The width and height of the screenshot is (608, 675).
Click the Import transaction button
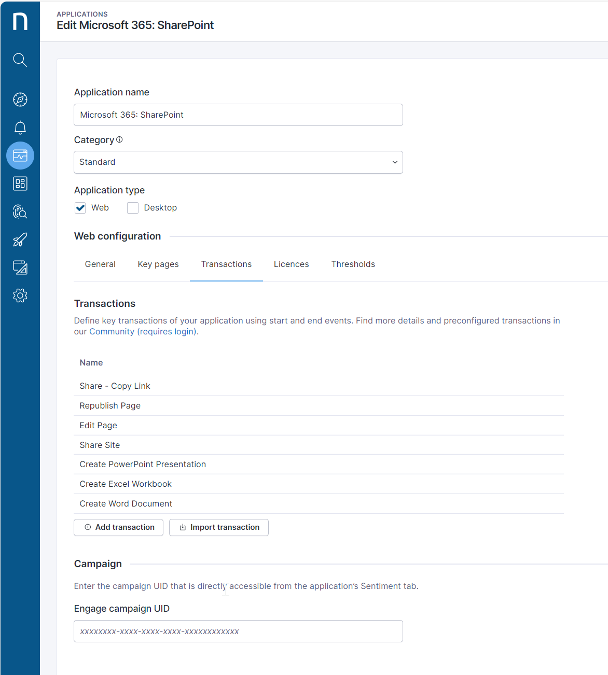[x=219, y=527]
